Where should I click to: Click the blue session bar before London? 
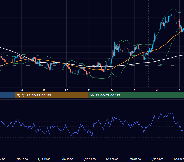pyautogui.click(x=8, y=95)
